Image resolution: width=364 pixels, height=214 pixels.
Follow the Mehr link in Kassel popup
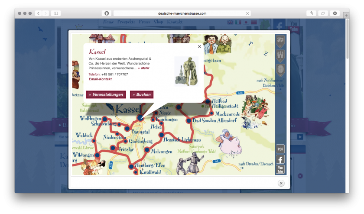144,68
